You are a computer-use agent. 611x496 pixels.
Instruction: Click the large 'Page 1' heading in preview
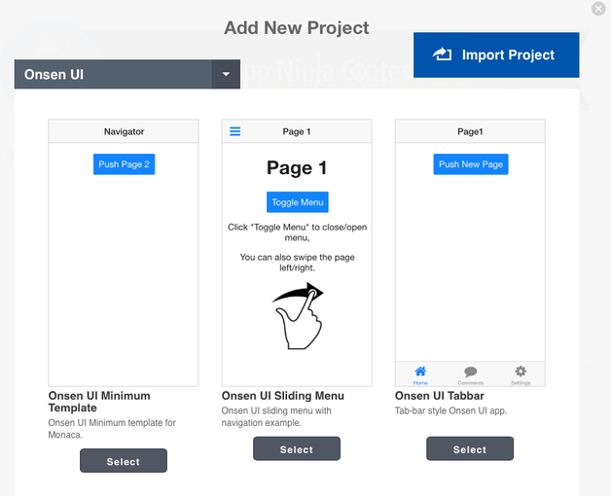tap(297, 168)
